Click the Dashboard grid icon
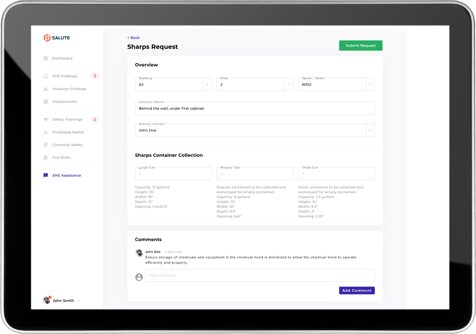Viewport: 476px width, 334px height. [x=46, y=58]
